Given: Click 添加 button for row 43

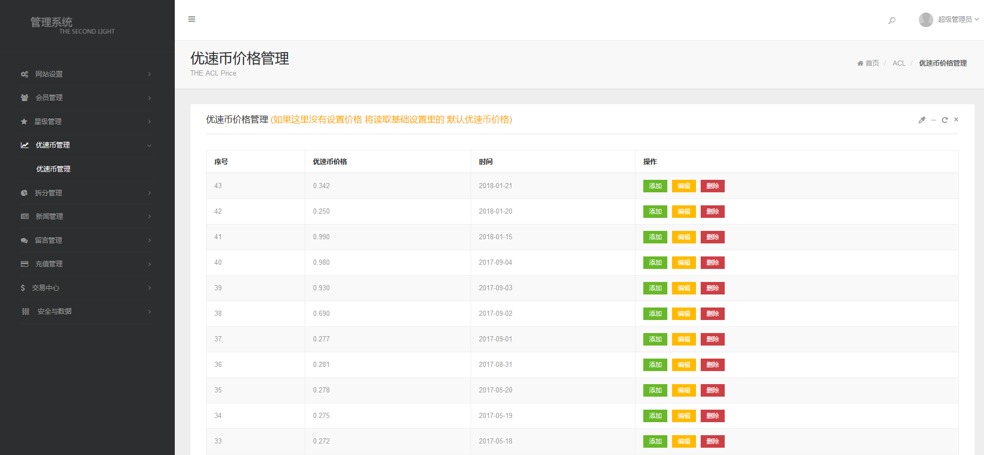Looking at the screenshot, I should (655, 186).
